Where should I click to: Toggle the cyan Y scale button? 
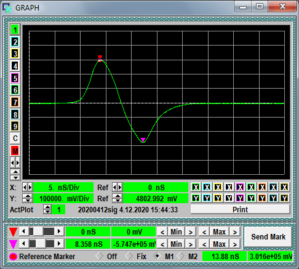point(207,198)
